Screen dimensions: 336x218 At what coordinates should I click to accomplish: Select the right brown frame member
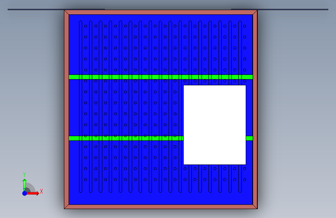pyautogui.click(x=255, y=109)
